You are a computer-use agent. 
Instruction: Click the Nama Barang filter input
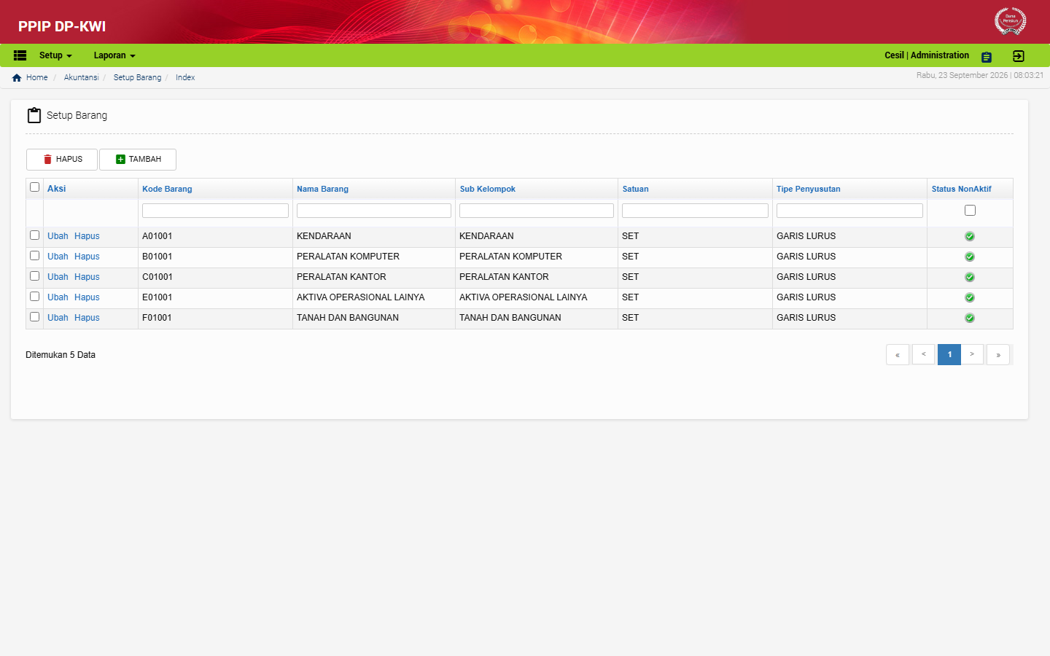(x=374, y=211)
